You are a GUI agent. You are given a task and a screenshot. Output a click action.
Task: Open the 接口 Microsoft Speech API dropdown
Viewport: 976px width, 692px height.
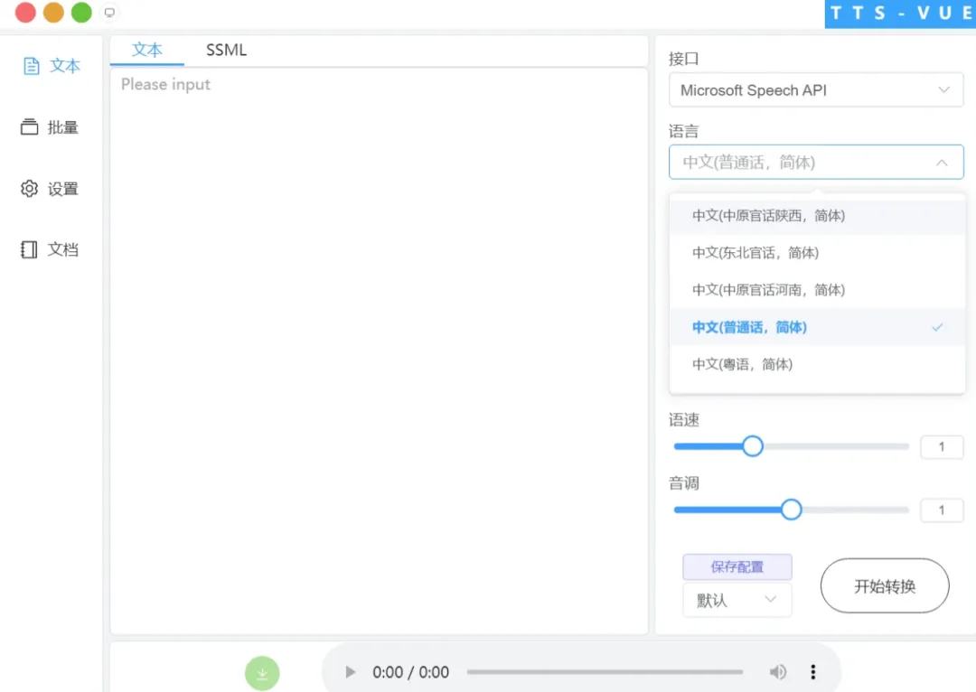pos(816,90)
